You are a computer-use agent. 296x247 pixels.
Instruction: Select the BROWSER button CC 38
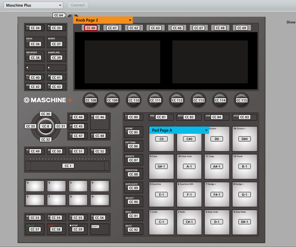point(35,56)
